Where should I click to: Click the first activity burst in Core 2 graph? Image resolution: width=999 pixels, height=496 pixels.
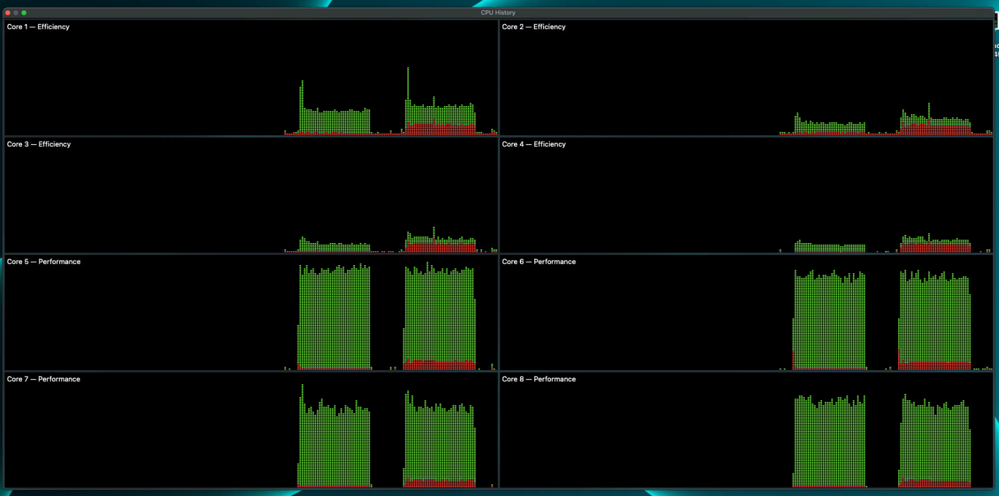pyautogui.click(x=830, y=126)
